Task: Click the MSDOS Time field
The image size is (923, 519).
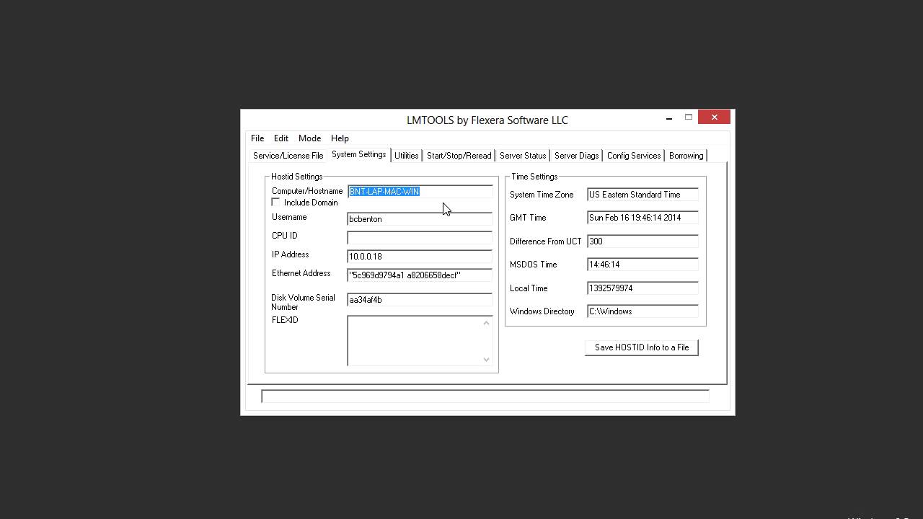Action: tap(642, 265)
